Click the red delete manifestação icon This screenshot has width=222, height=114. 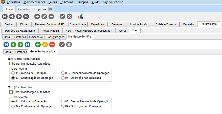click(52, 45)
